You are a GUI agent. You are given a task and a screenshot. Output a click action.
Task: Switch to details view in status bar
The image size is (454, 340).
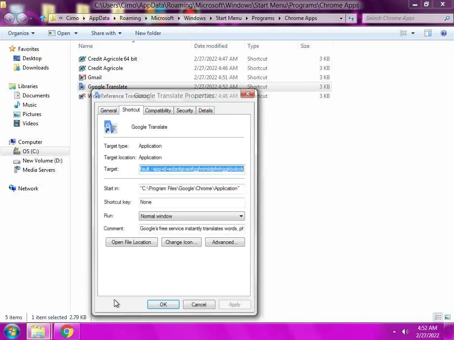pos(438,317)
